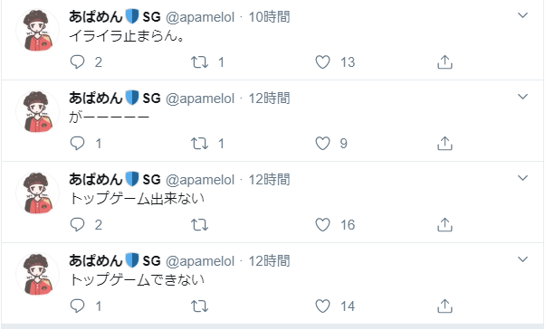Open profile avatar beside がーーーーー tweet

37,111
